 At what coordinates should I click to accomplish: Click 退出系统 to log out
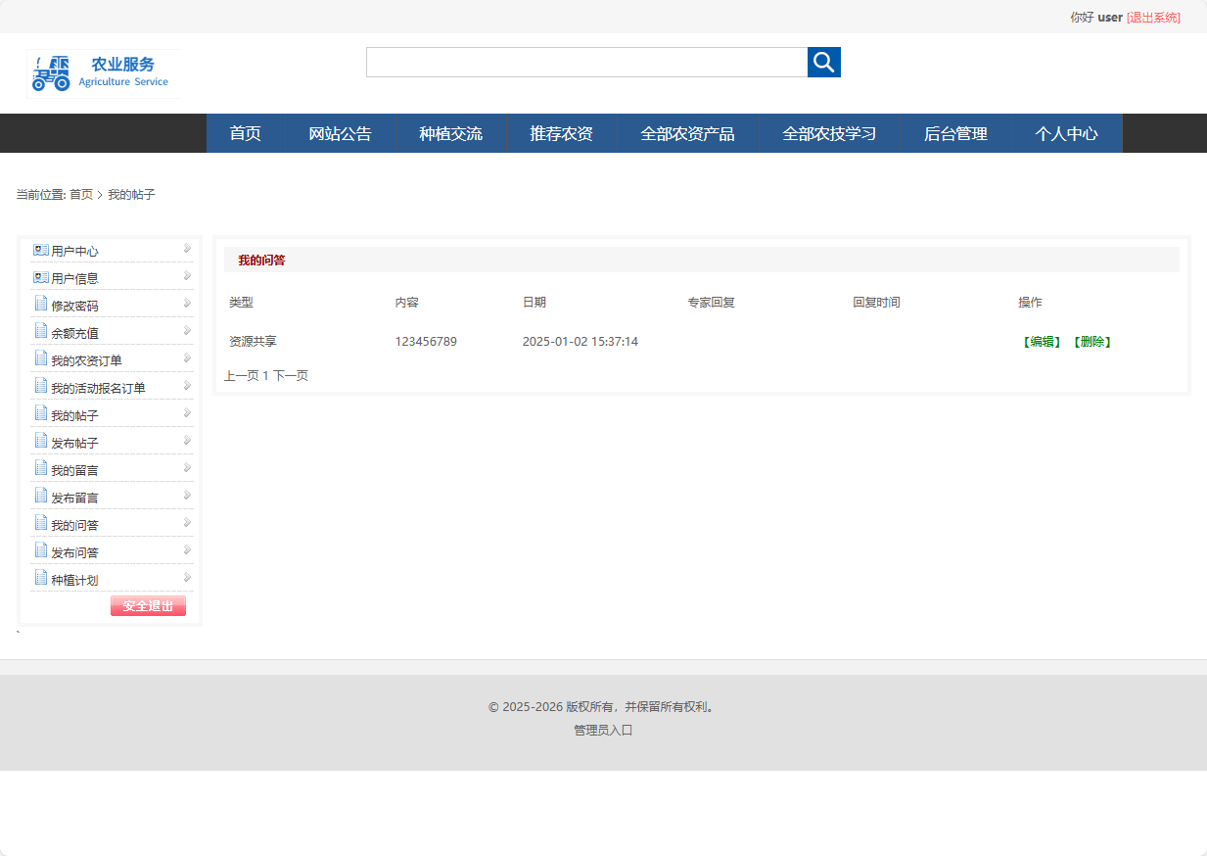click(1154, 17)
